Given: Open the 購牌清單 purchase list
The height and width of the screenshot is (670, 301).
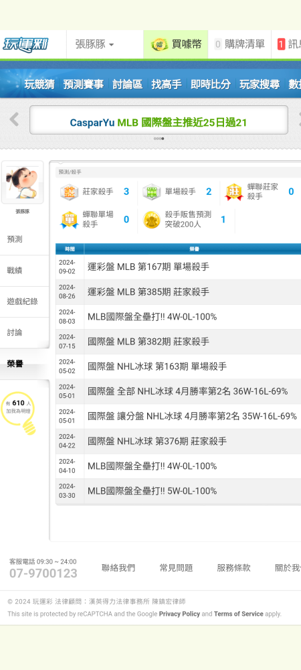Looking at the screenshot, I should point(239,44).
